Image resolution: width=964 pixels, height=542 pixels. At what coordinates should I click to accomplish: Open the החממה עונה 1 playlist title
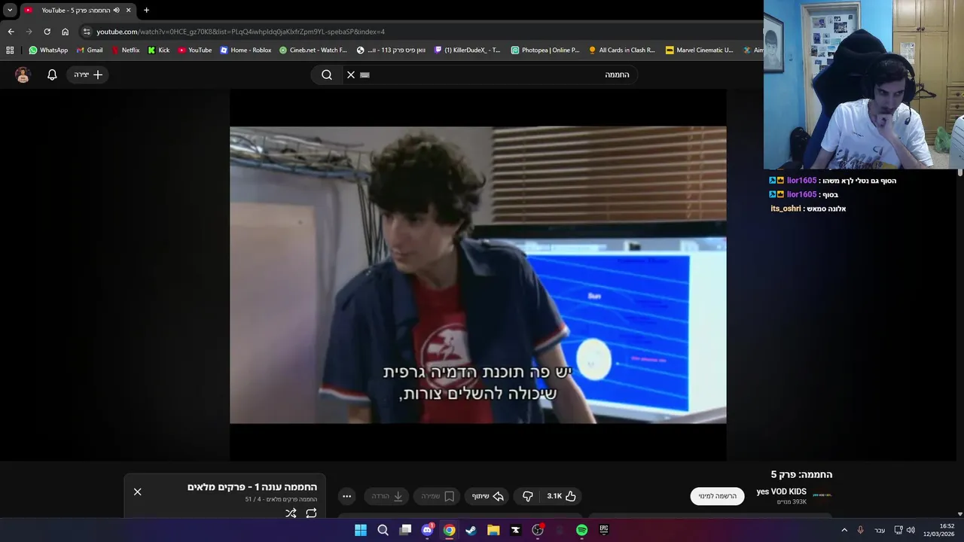(252, 487)
